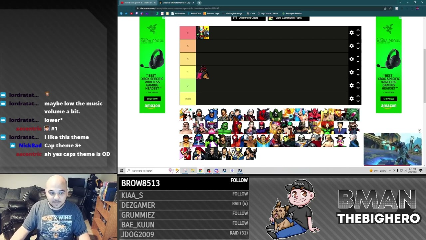Click the green Trash tier label
426x240 pixels.
click(188, 99)
